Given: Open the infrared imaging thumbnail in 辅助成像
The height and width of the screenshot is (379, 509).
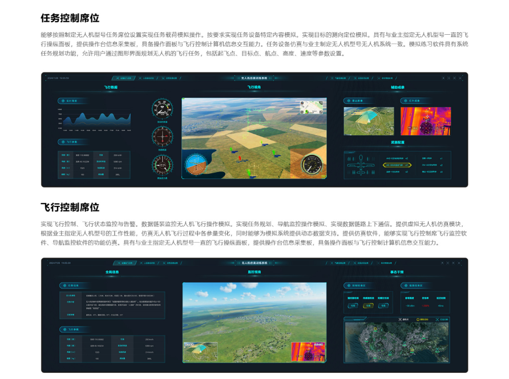Looking at the screenshot, I should coord(425,121).
